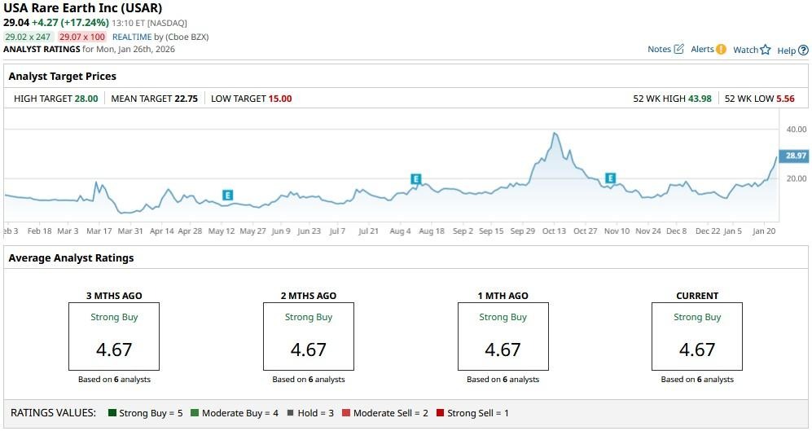Open the Notes edit icon
Viewport: 812px width, 431px height.
click(679, 49)
